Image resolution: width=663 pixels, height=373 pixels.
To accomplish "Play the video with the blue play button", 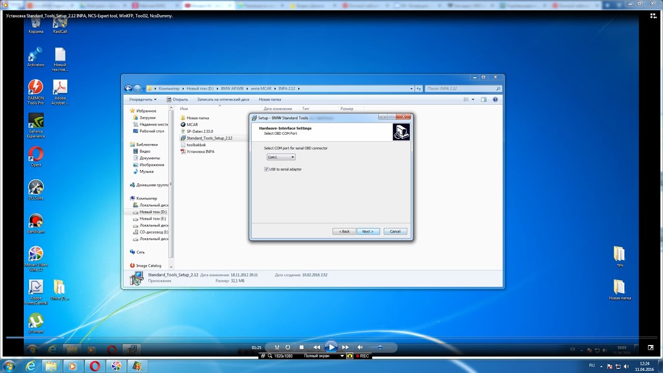I will tap(331, 347).
